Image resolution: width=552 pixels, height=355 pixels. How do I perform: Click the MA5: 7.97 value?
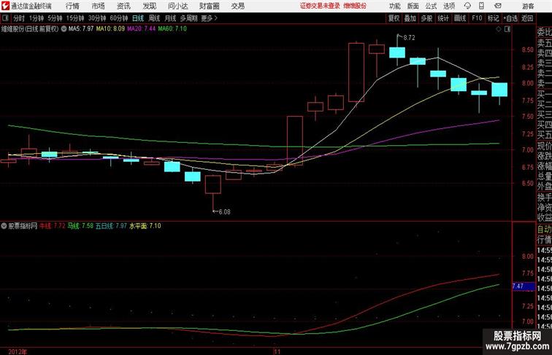click(81, 29)
